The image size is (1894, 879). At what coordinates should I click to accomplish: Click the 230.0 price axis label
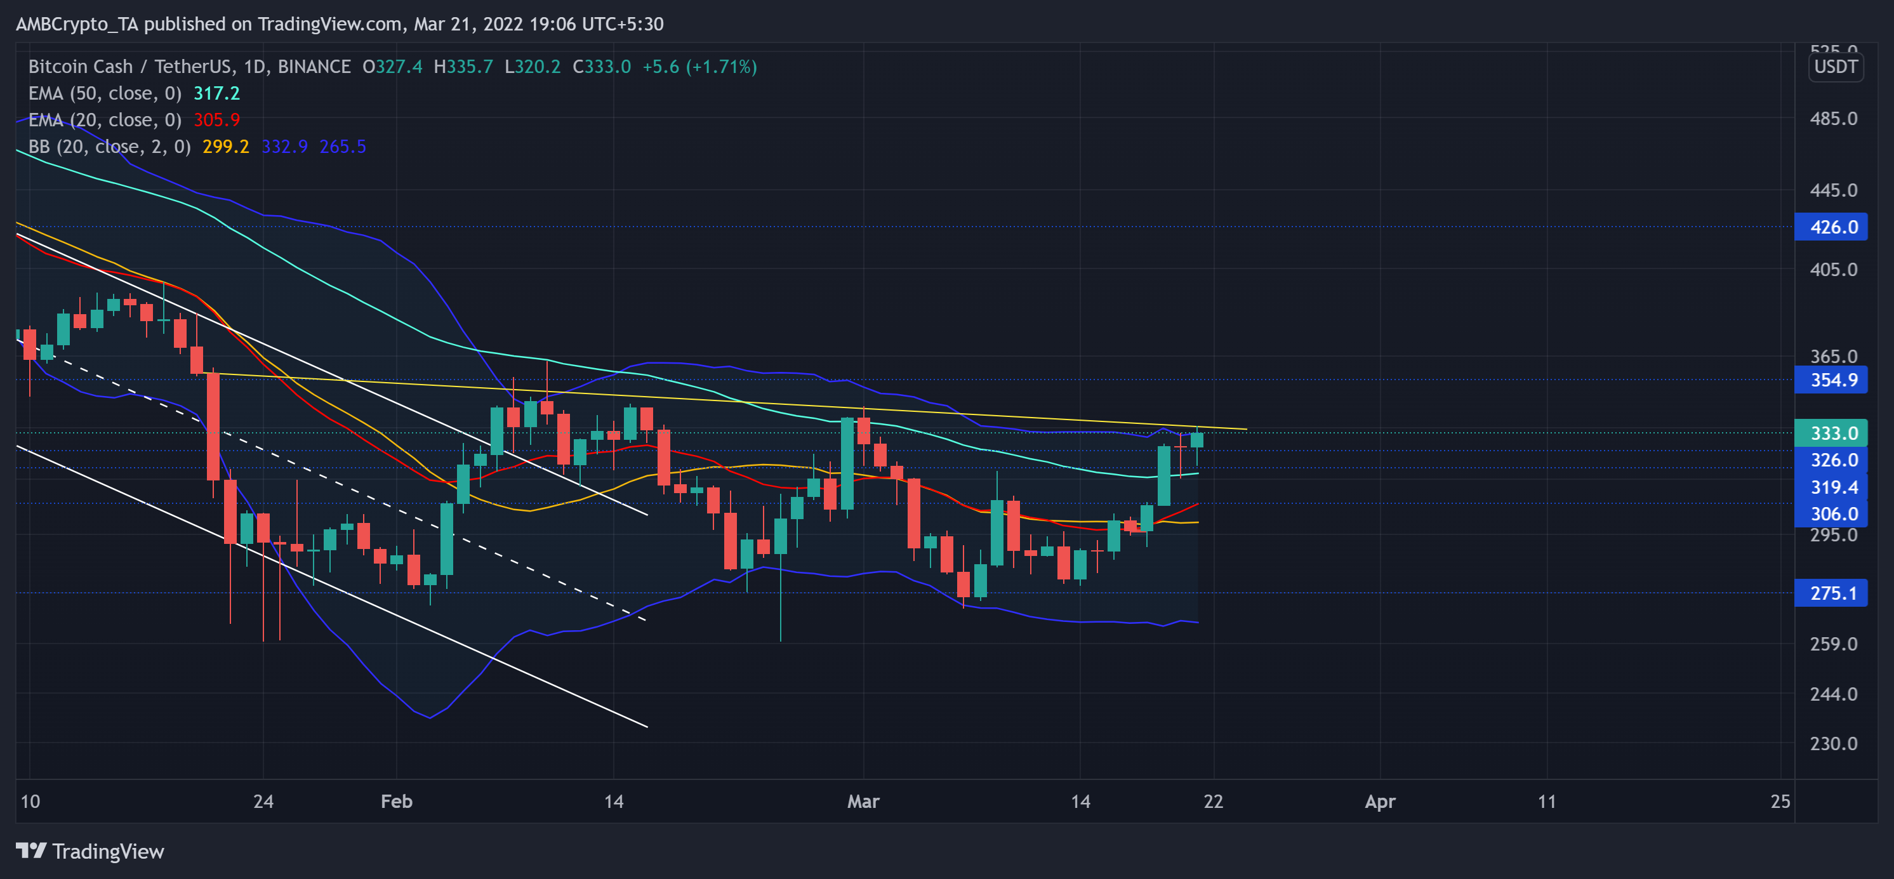(1833, 744)
